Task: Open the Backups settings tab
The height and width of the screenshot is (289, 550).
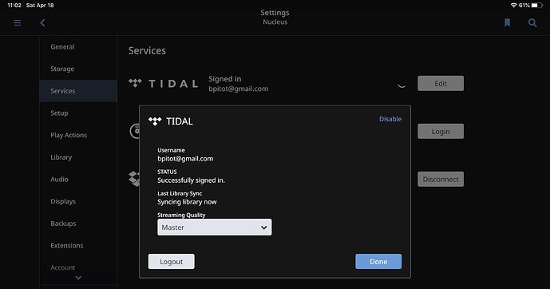Action: click(x=78, y=224)
